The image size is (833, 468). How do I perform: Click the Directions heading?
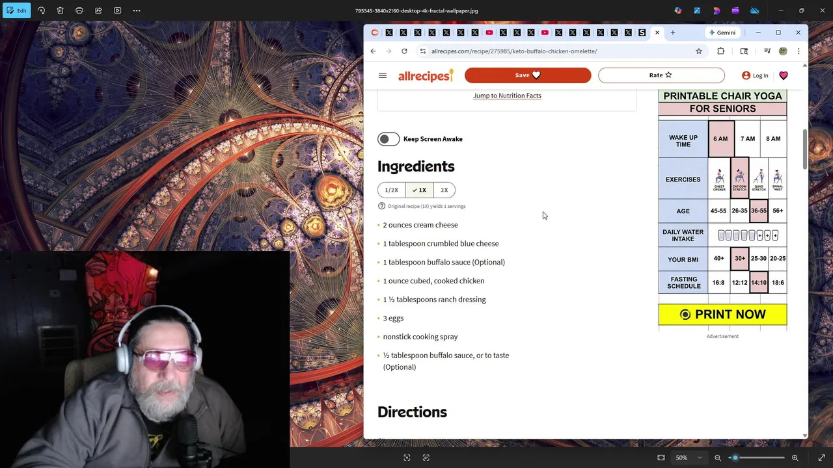pyautogui.click(x=412, y=412)
